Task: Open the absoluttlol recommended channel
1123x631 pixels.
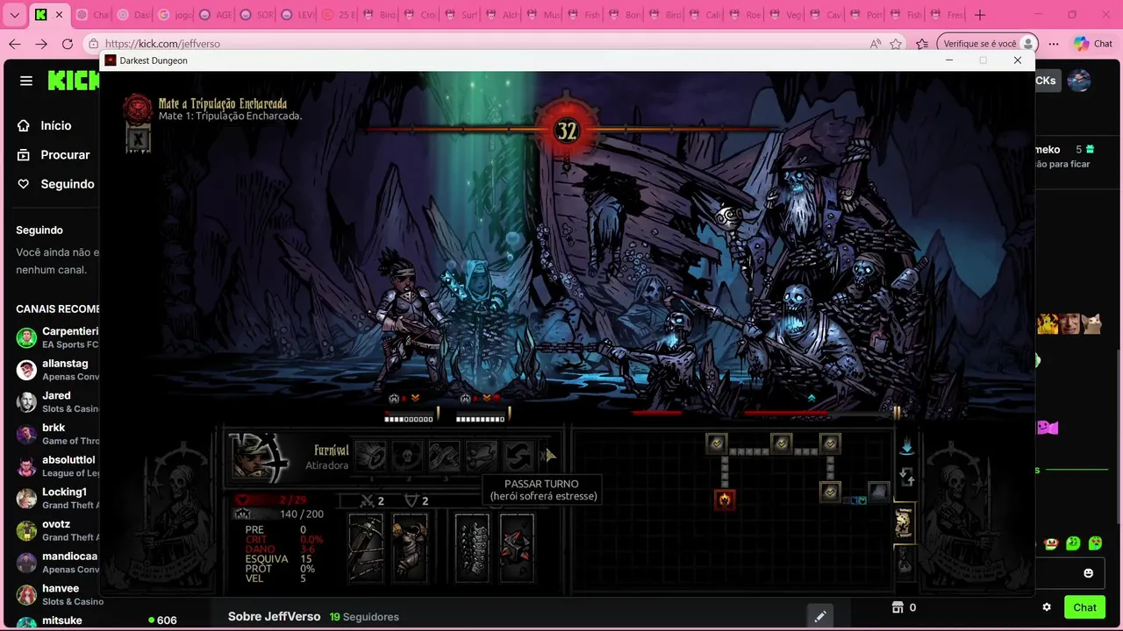Action: click(56, 465)
